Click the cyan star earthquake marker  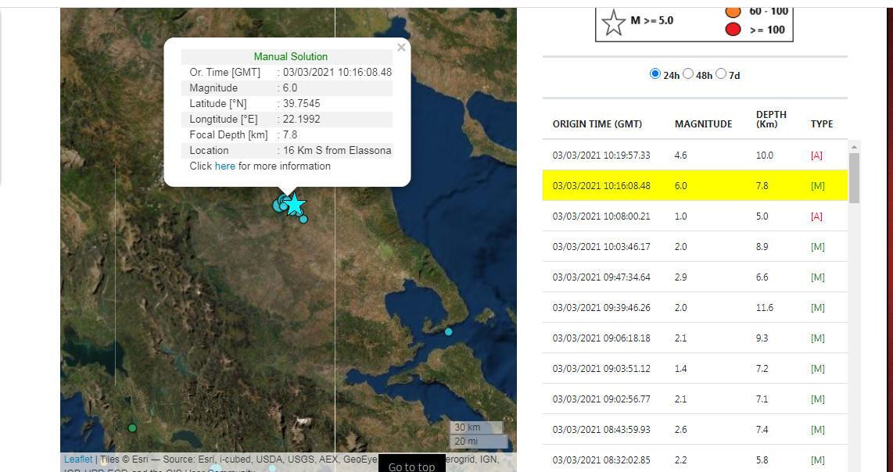294,205
